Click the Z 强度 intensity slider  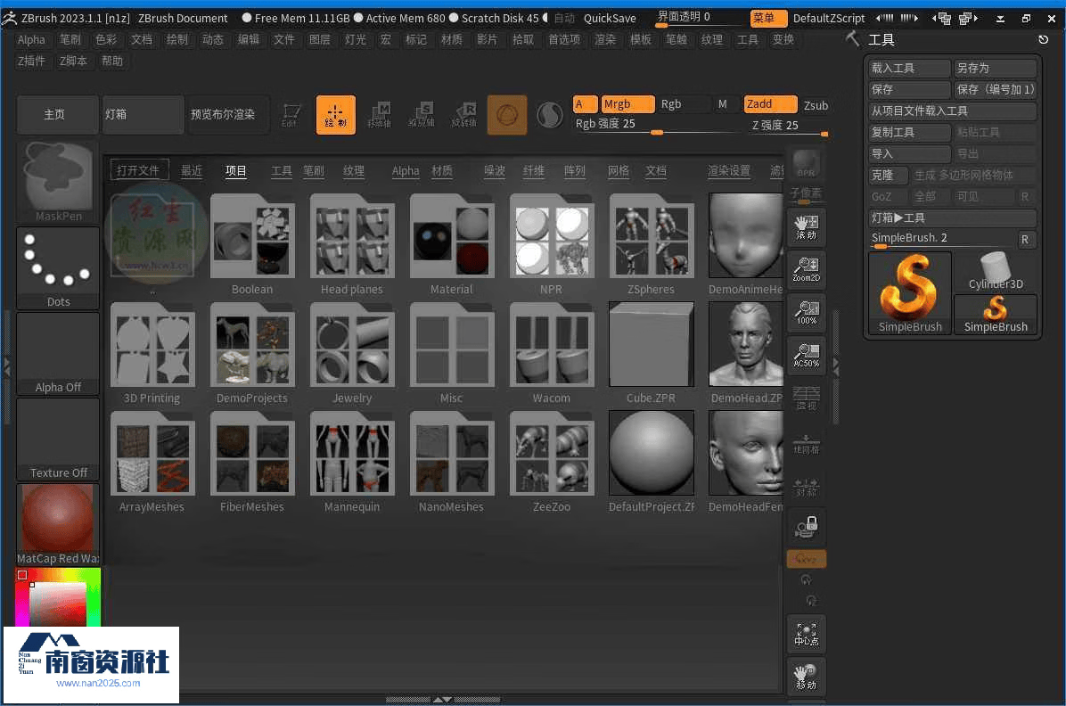point(789,127)
